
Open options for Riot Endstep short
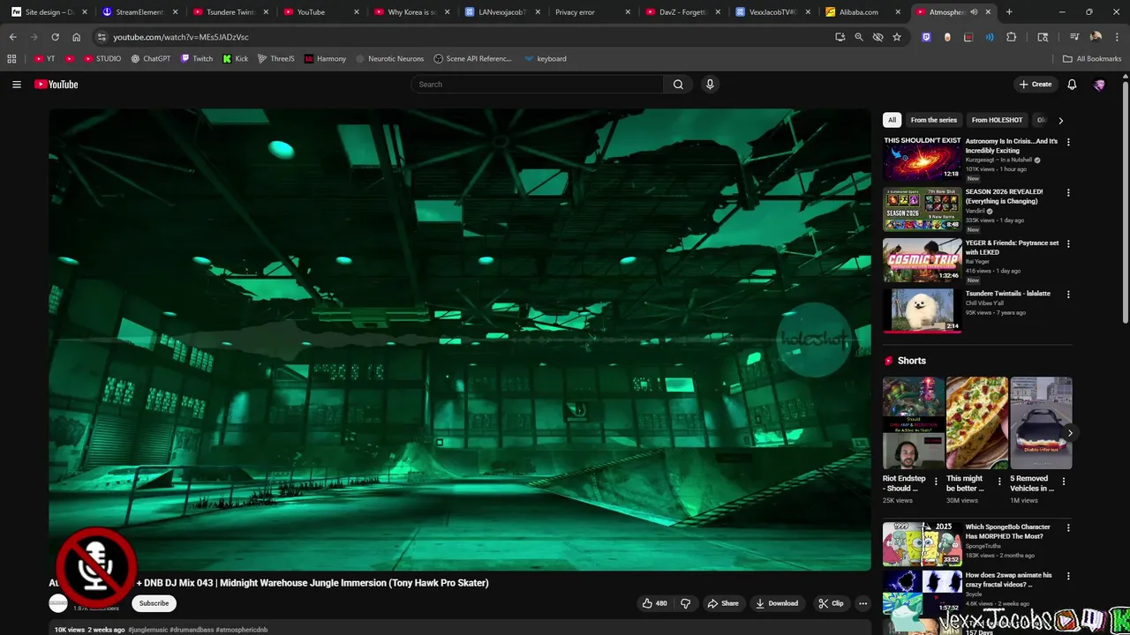[x=936, y=482]
